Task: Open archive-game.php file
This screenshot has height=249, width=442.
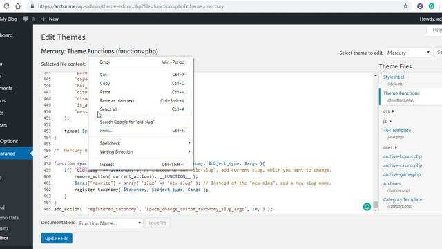Action: pyautogui.click(x=402, y=174)
